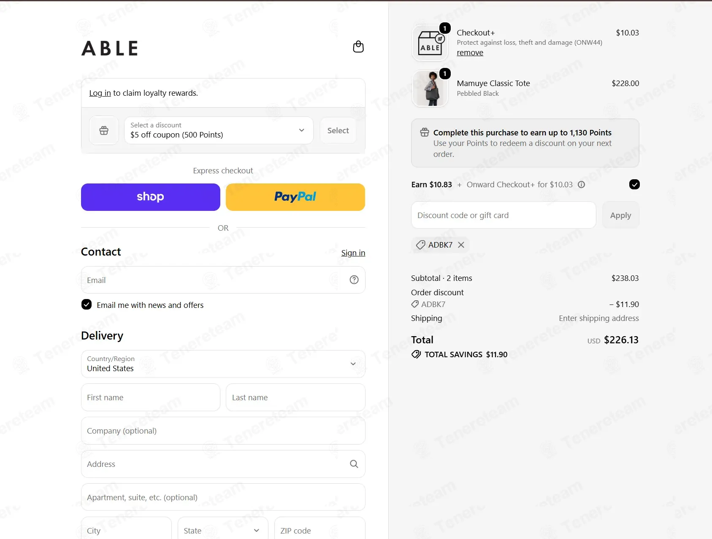
Task: Pay with Shop Pay express button
Action: coord(151,197)
